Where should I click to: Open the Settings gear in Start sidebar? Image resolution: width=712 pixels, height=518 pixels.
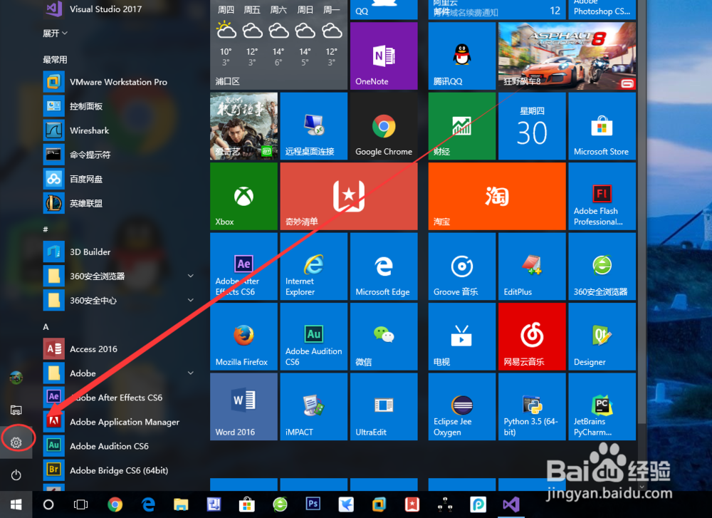coord(16,442)
